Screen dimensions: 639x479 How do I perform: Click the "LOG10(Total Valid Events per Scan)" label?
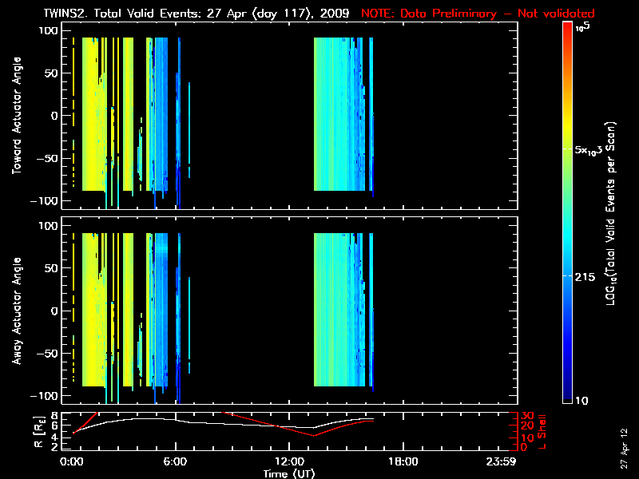612,214
